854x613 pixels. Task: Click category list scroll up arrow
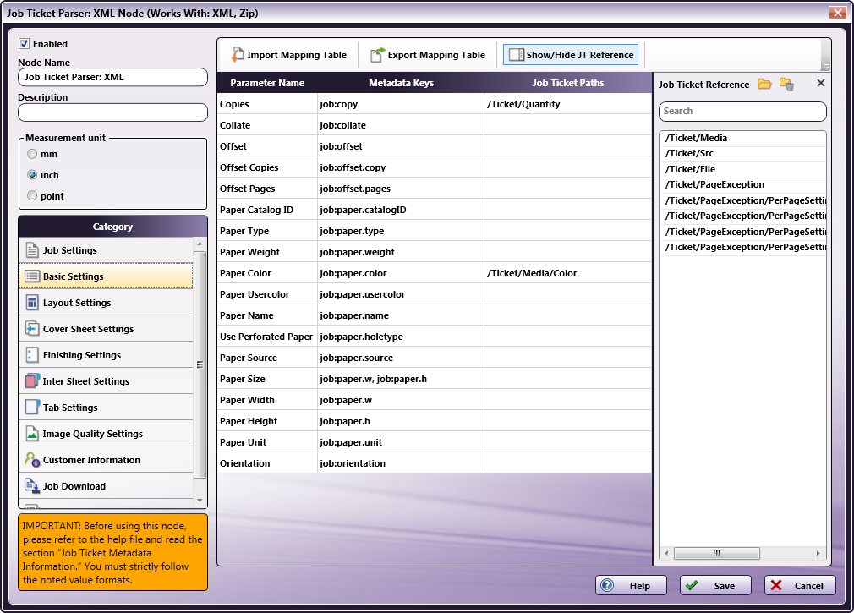click(x=200, y=244)
